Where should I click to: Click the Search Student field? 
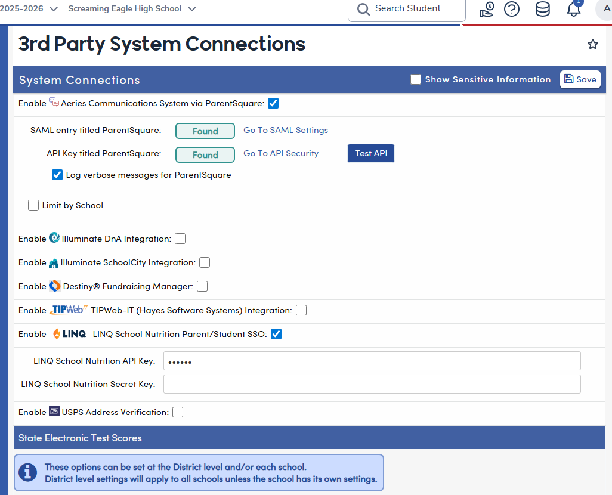(407, 10)
